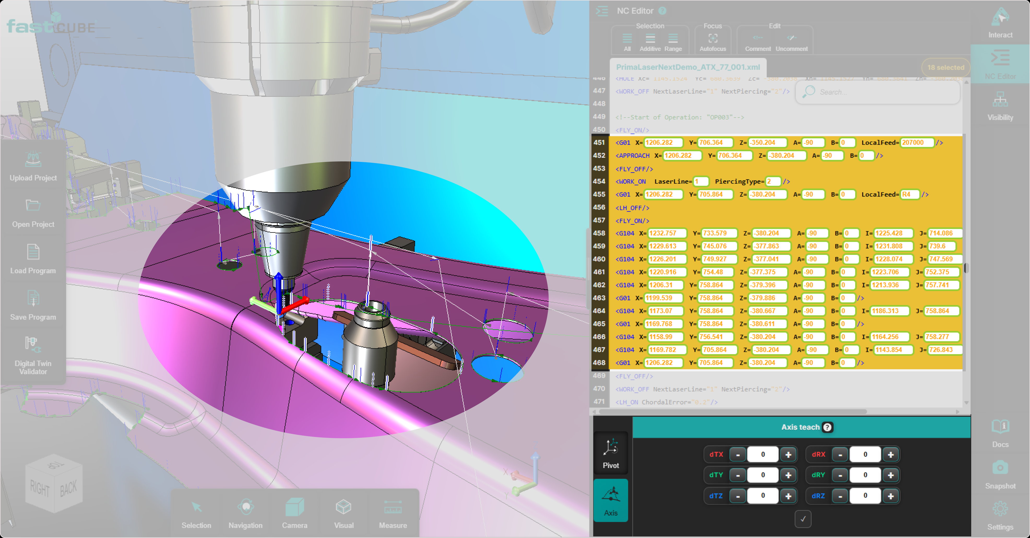1030x538 pixels.
Task: Open the NC Editor side panel
Action: coord(1000,64)
